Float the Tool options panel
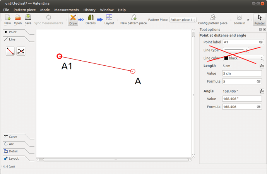The image size is (267, 174). click(x=260, y=29)
